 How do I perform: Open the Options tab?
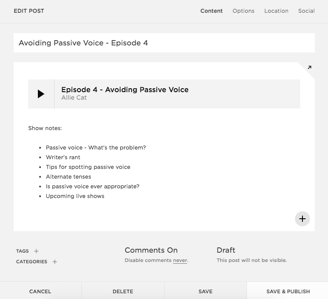(x=243, y=11)
